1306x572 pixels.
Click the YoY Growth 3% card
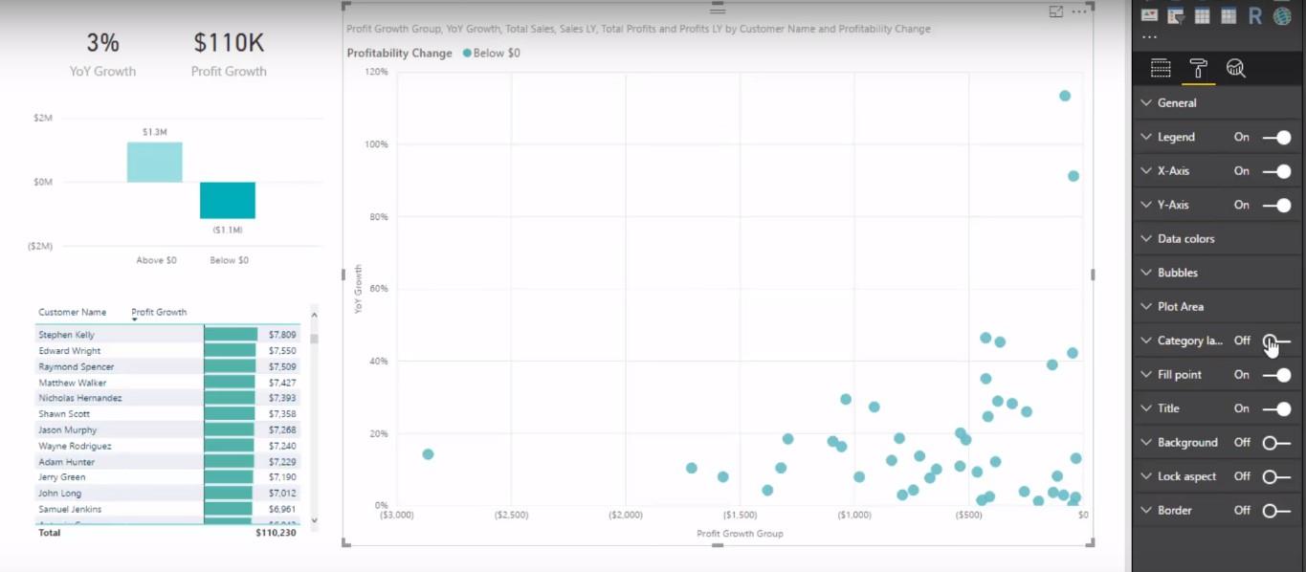(102, 54)
